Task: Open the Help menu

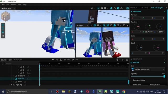Action: coord(25,5)
